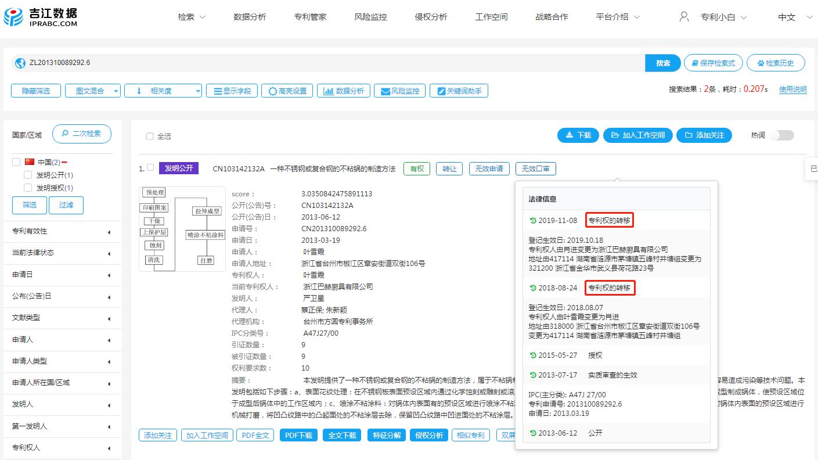Open 检索历史 search history
The height and width of the screenshot is (460, 818).
pos(776,63)
